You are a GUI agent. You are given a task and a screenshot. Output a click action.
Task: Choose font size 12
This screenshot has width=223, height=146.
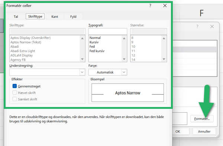click(133, 55)
